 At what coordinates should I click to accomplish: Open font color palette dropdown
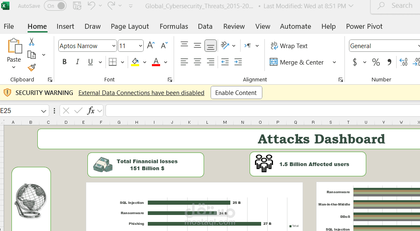pyautogui.click(x=165, y=62)
